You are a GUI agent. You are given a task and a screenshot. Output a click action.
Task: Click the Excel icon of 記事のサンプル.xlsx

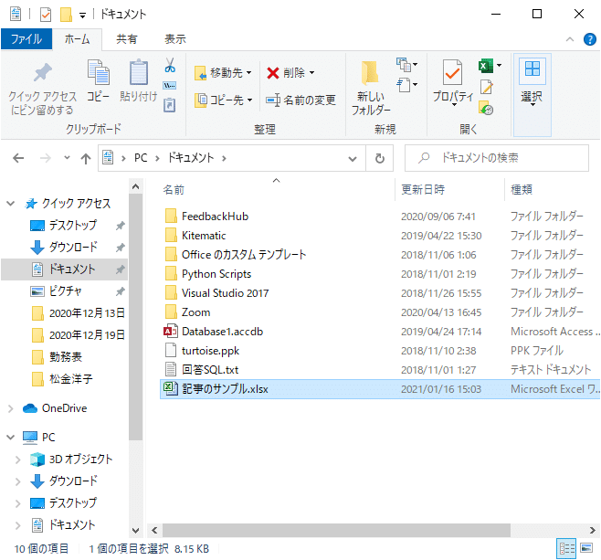171,388
